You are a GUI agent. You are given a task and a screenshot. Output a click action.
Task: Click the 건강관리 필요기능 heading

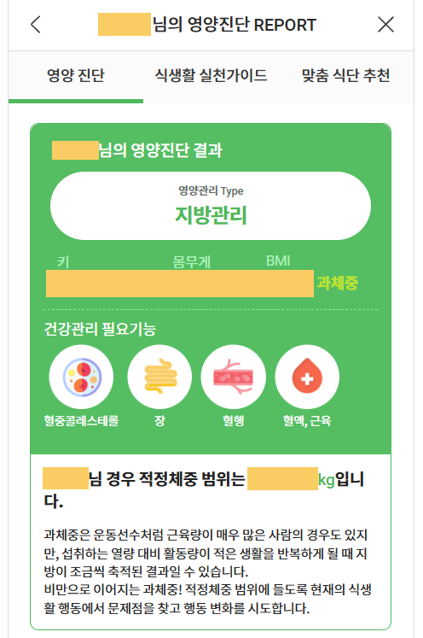[100, 329]
